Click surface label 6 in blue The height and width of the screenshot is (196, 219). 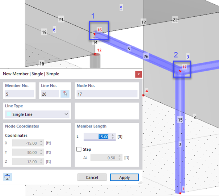pyautogui.click(x=54, y=30)
